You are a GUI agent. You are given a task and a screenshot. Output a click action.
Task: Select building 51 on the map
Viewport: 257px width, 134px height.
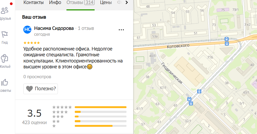click(x=196, y=33)
